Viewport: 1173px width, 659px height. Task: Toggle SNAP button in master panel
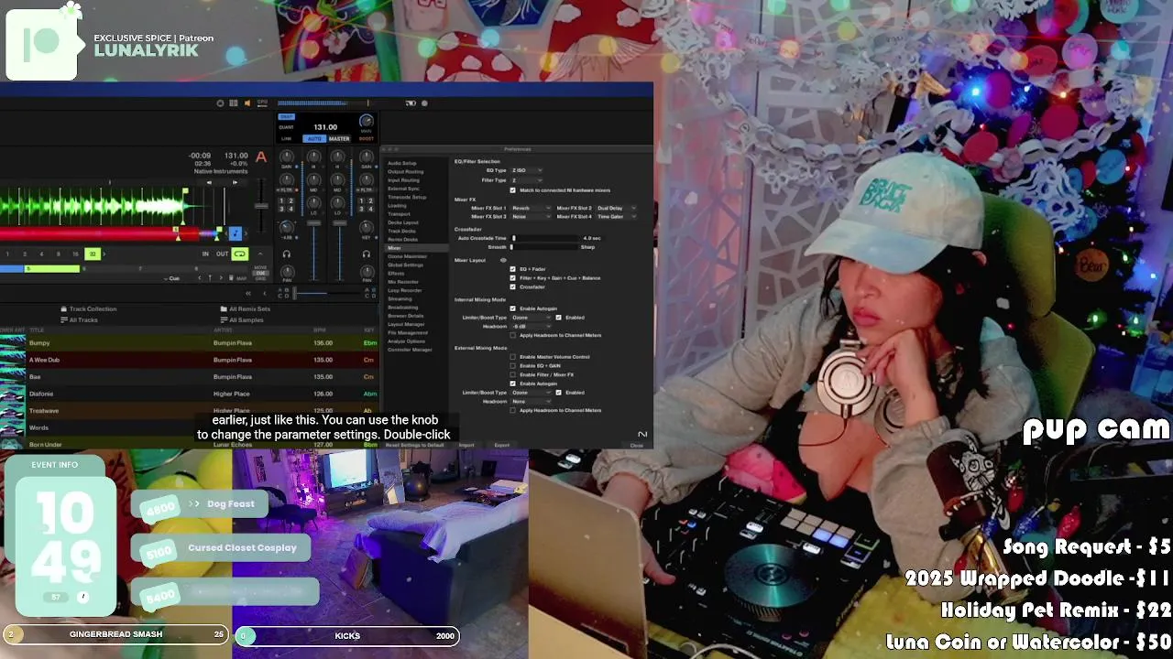(287, 117)
